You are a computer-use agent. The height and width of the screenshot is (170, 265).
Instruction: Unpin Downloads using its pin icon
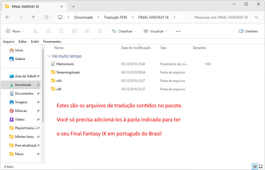click(38, 85)
